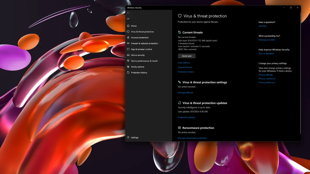
Task: Open Allowed threats link
Action: pyautogui.click(x=185, y=67)
